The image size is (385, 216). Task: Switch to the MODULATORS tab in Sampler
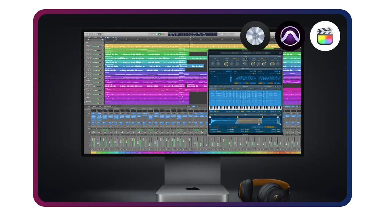tap(246, 53)
